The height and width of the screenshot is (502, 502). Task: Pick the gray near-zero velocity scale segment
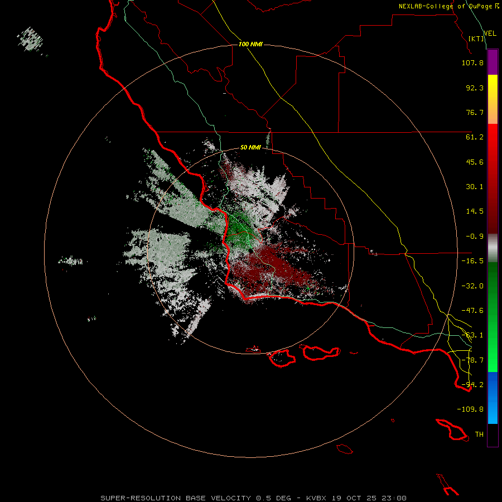click(493, 248)
